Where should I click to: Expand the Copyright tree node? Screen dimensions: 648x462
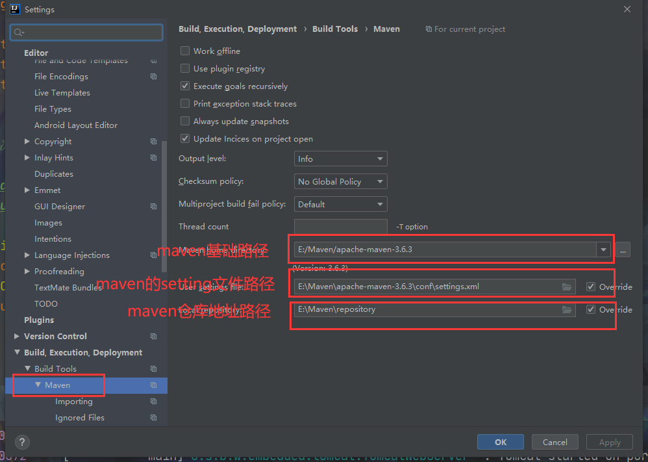[x=27, y=142]
